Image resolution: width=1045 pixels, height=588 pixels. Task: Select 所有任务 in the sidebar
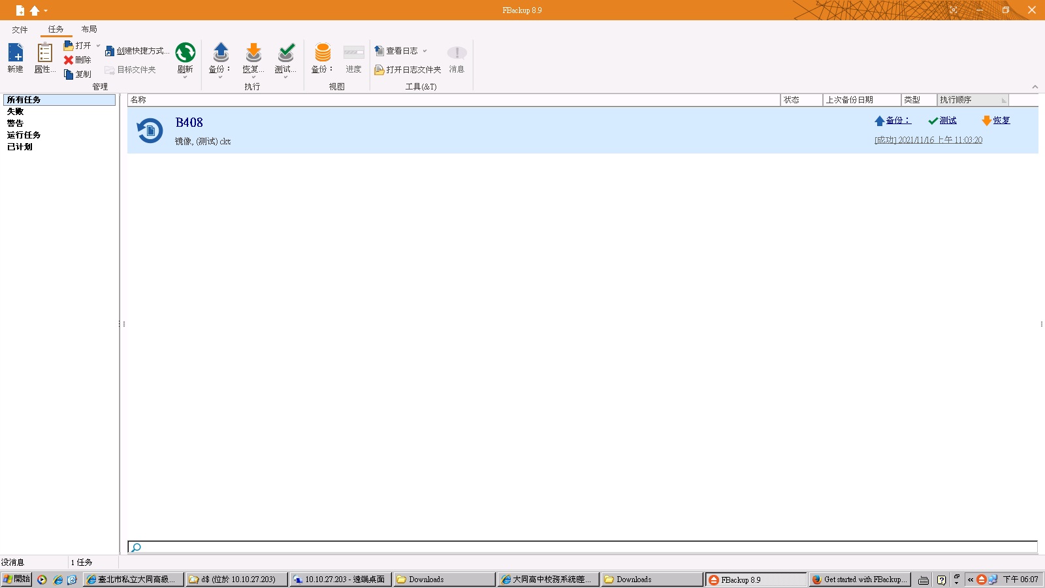59,100
